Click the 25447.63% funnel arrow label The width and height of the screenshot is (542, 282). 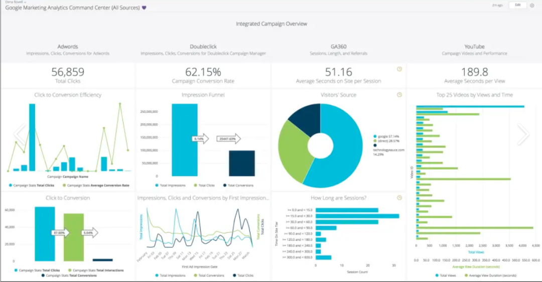[x=228, y=138]
